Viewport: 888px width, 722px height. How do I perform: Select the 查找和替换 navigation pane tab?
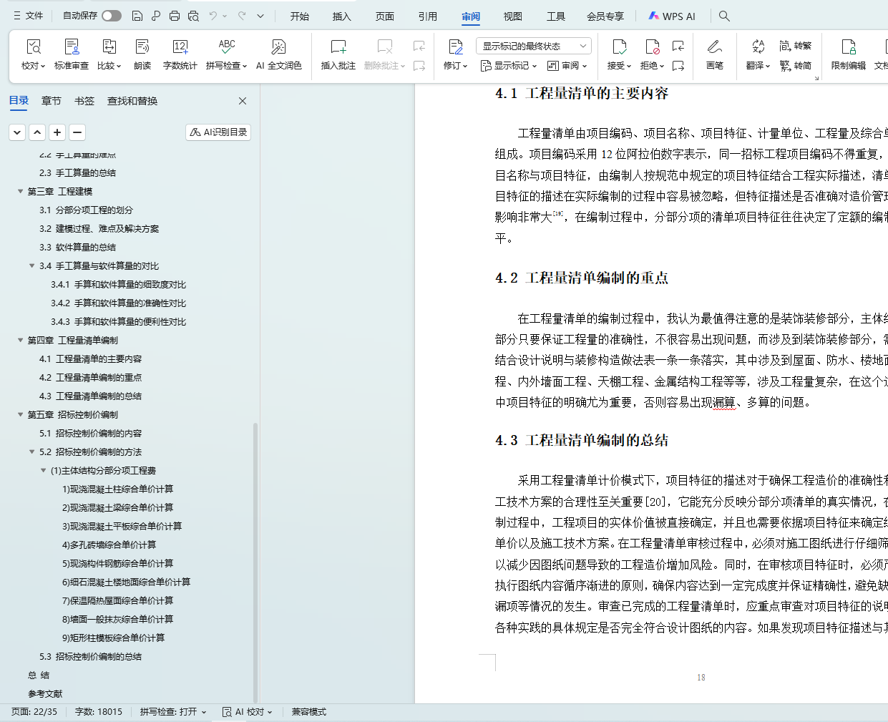[x=132, y=101]
